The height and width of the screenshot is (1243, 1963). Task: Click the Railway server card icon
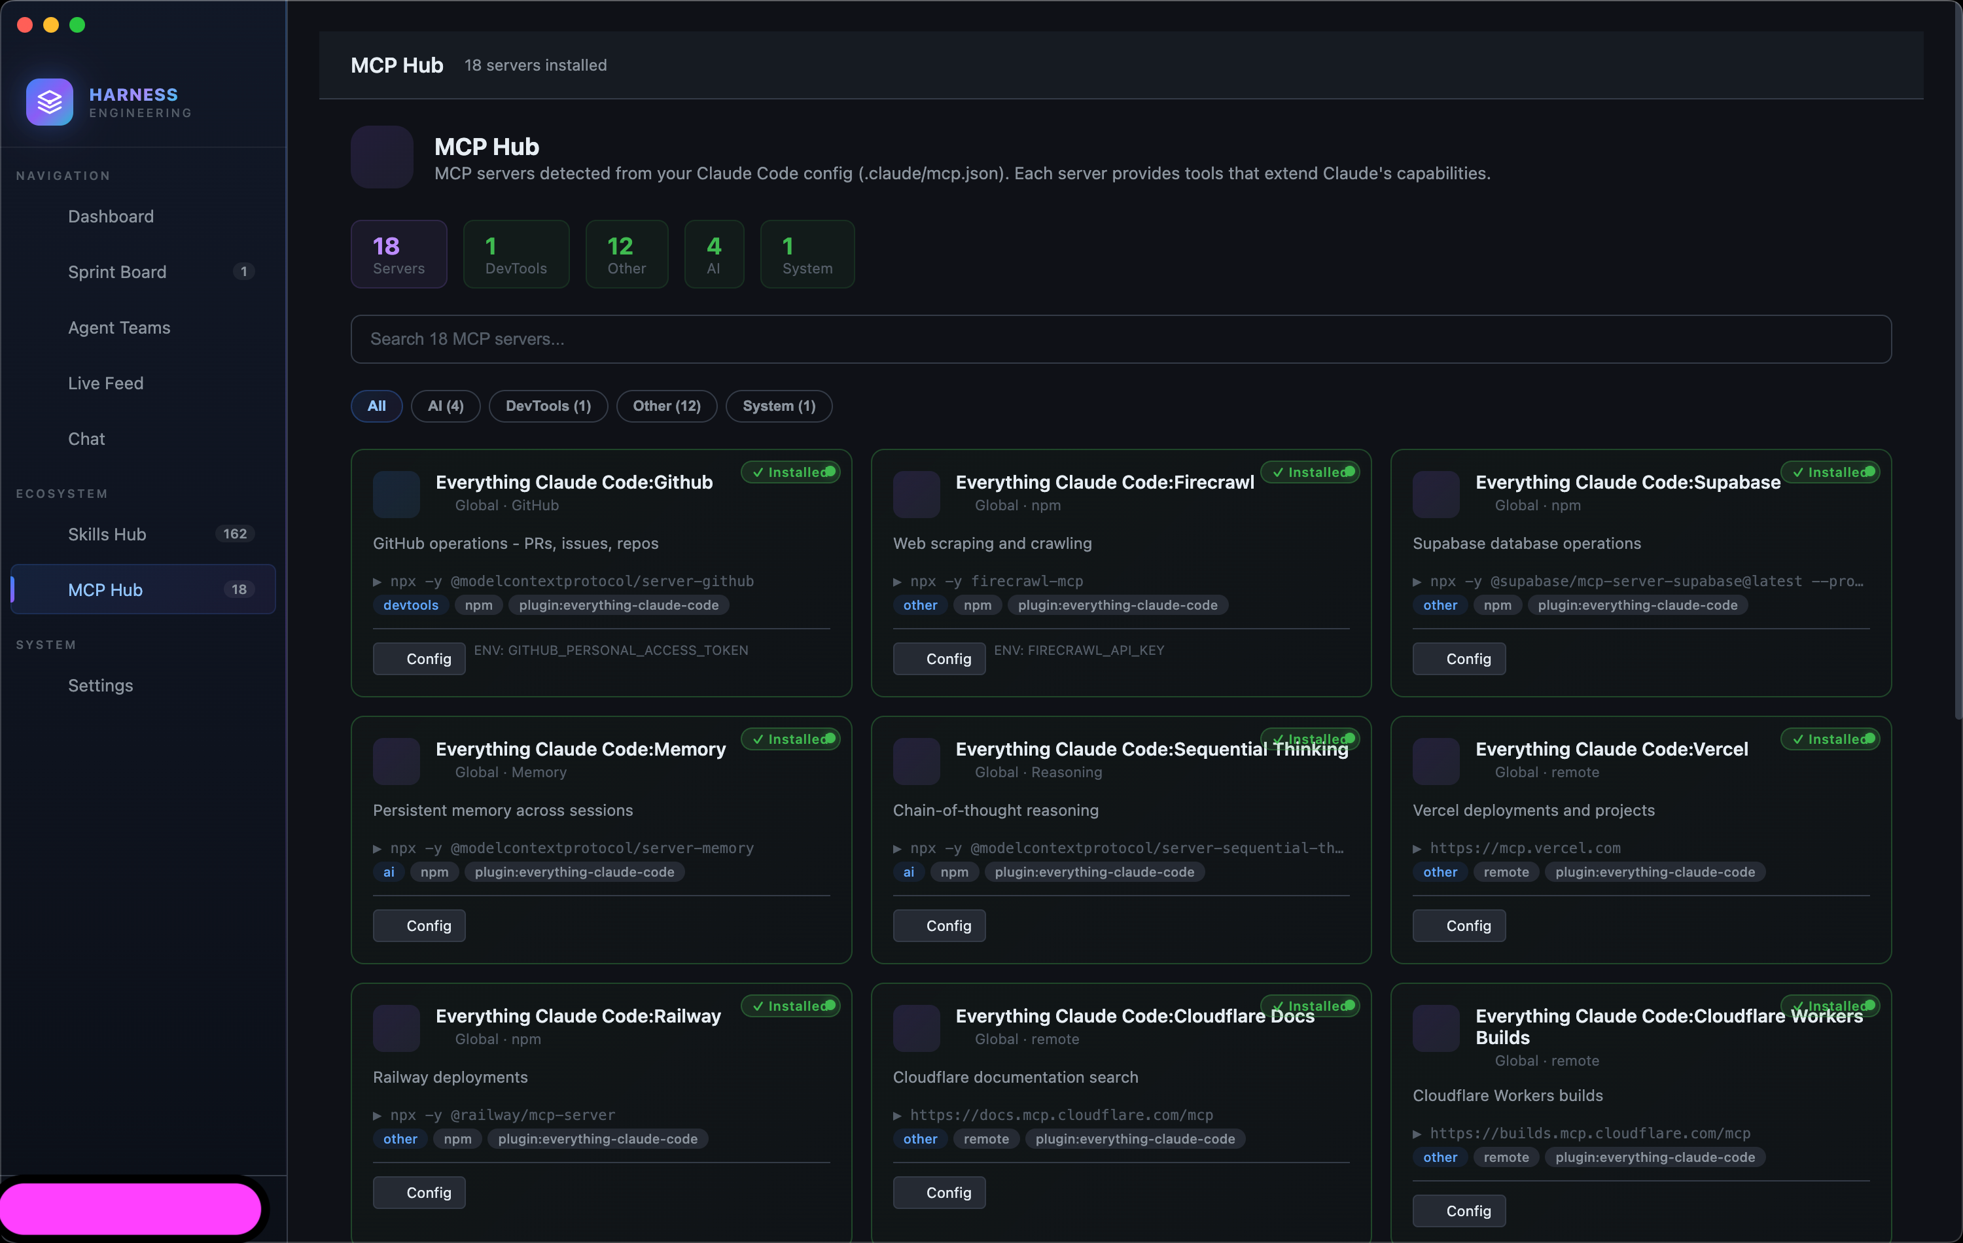(x=396, y=1028)
